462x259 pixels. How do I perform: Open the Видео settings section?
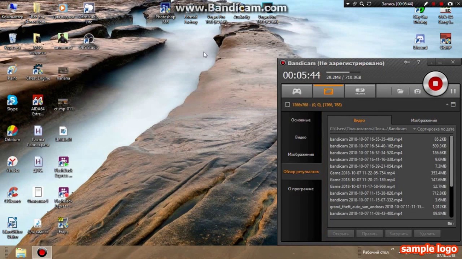[301, 137]
